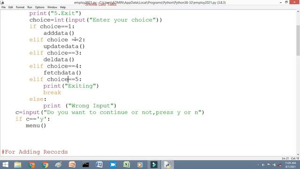Screen dimensions: 300x169
Task: Open Zoom from the taskbar
Action: [113, 165]
